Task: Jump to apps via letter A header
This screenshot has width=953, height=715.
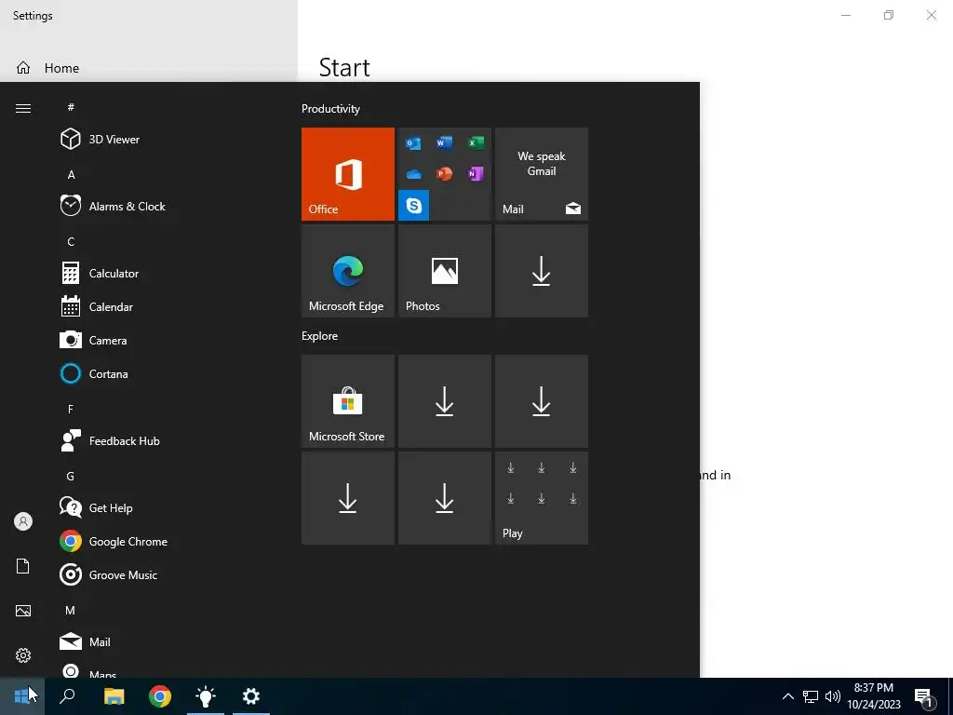Action: (x=71, y=175)
